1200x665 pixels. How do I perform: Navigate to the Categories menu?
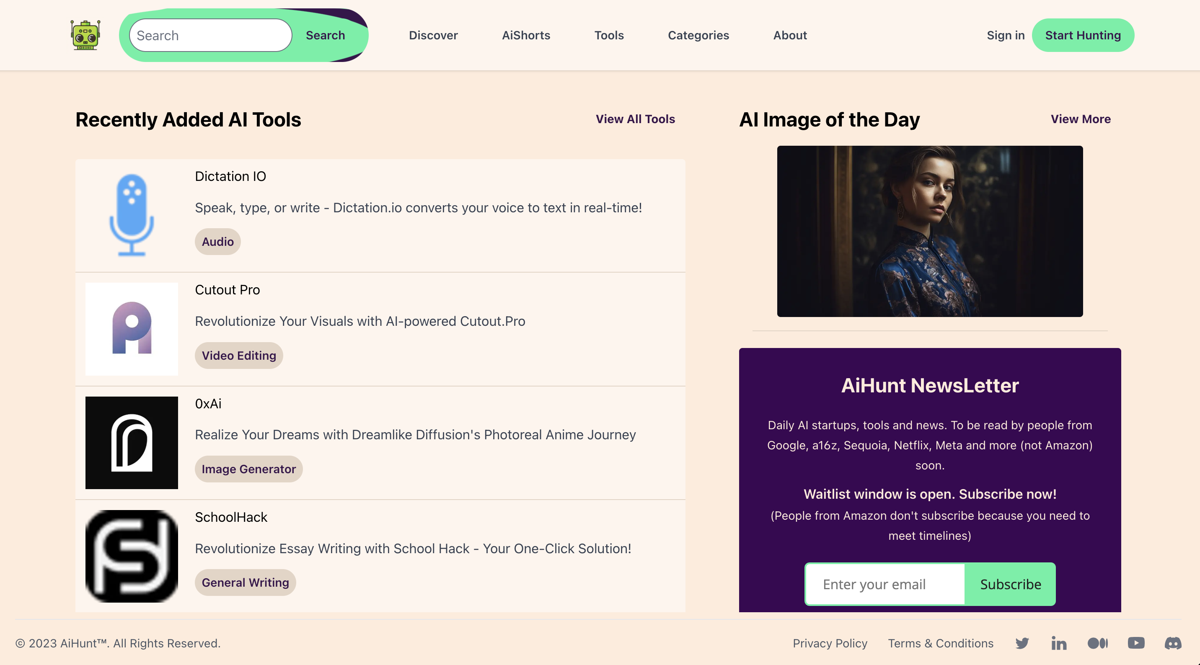pyautogui.click(x=698, y=35)
